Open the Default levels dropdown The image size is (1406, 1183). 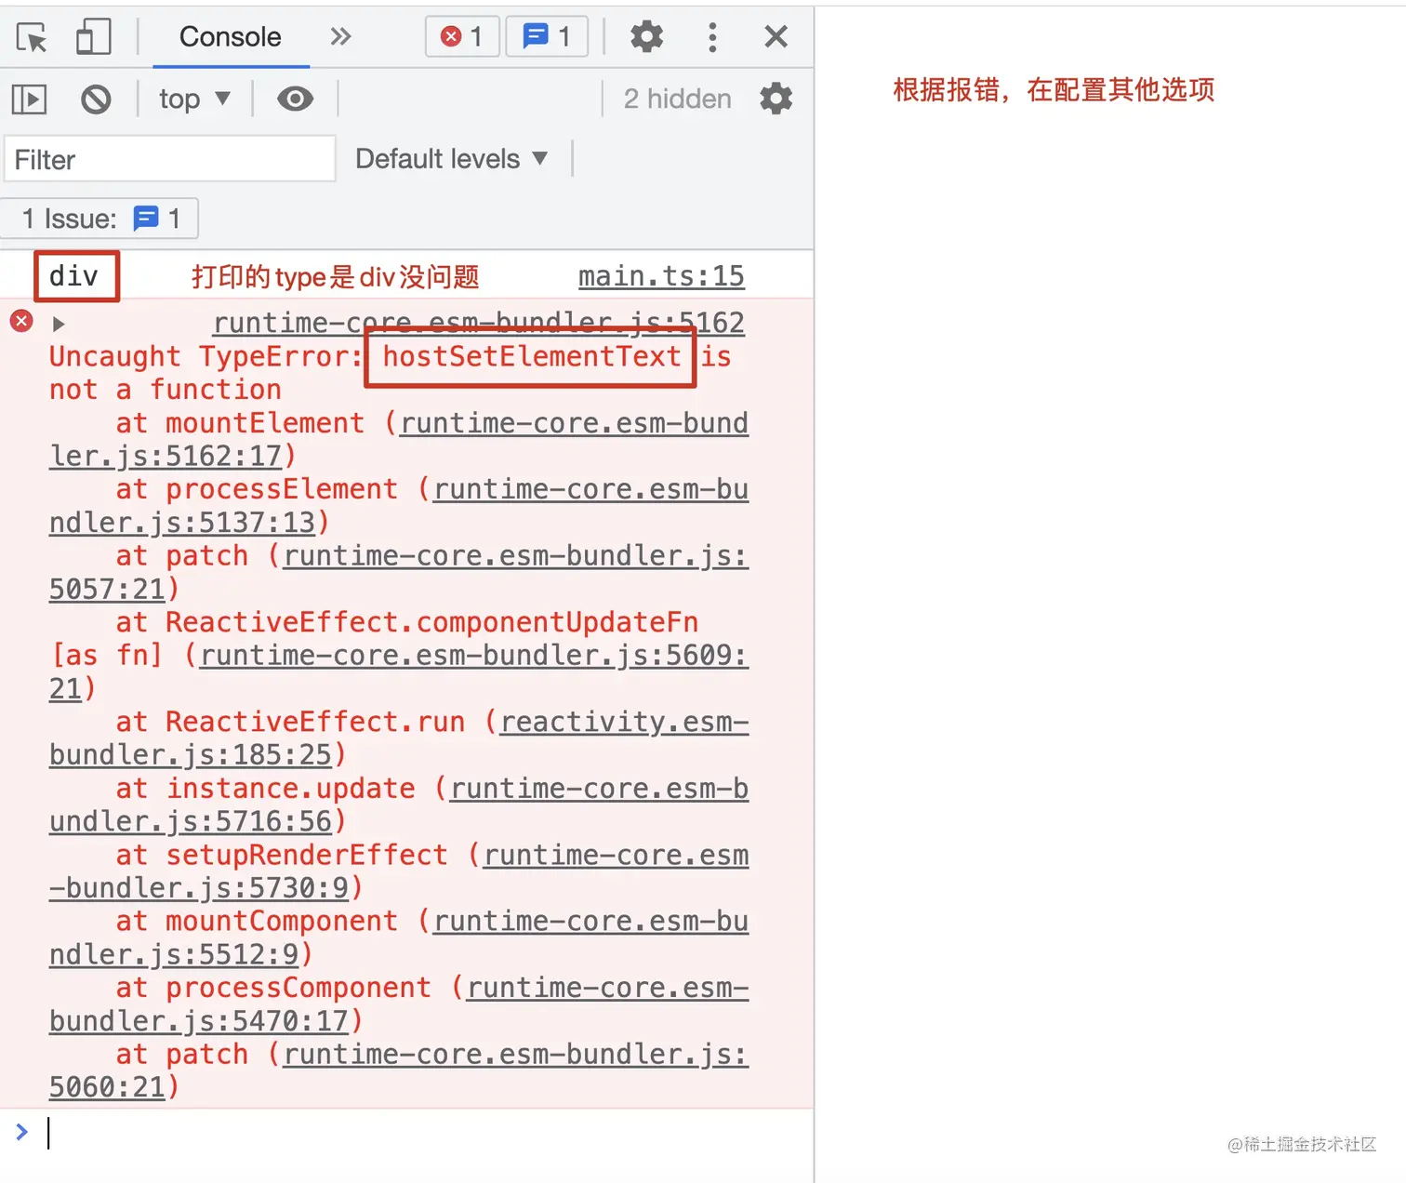click(x=452, y=158)
